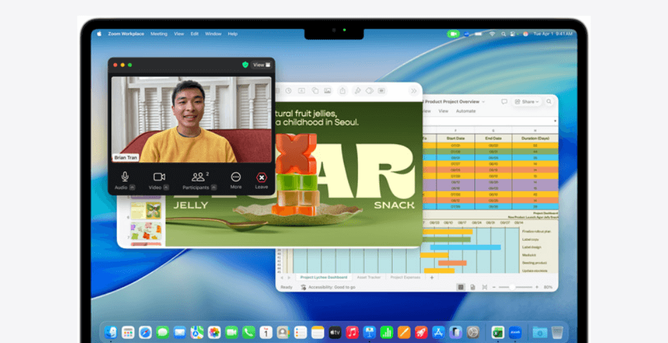Switch to the Project Expenses sheet
The image size is (668, 343).
[x=405, y=278]
